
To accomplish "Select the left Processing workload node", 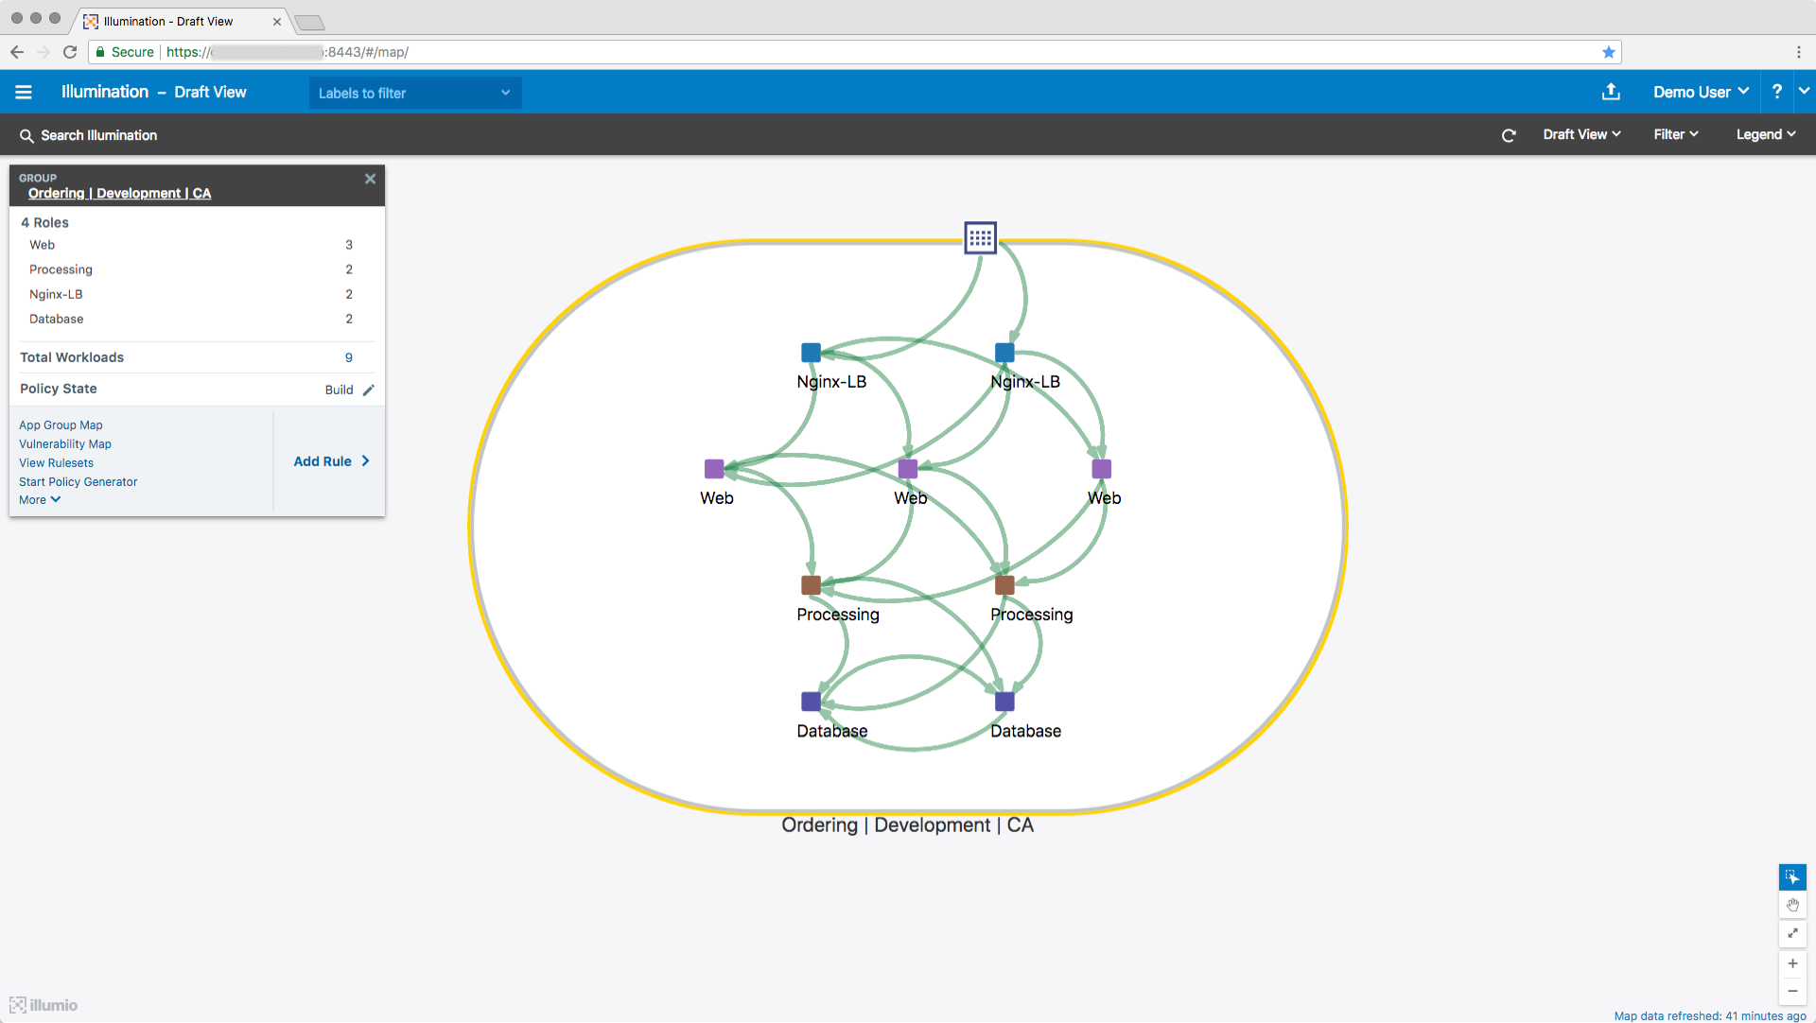I will click(x=811, y=585).
